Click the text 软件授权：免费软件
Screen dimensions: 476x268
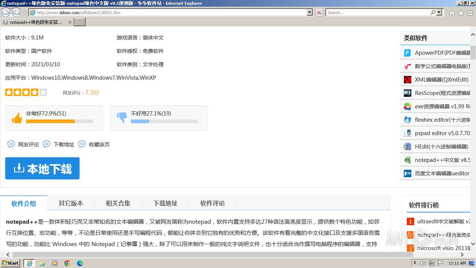140,51
